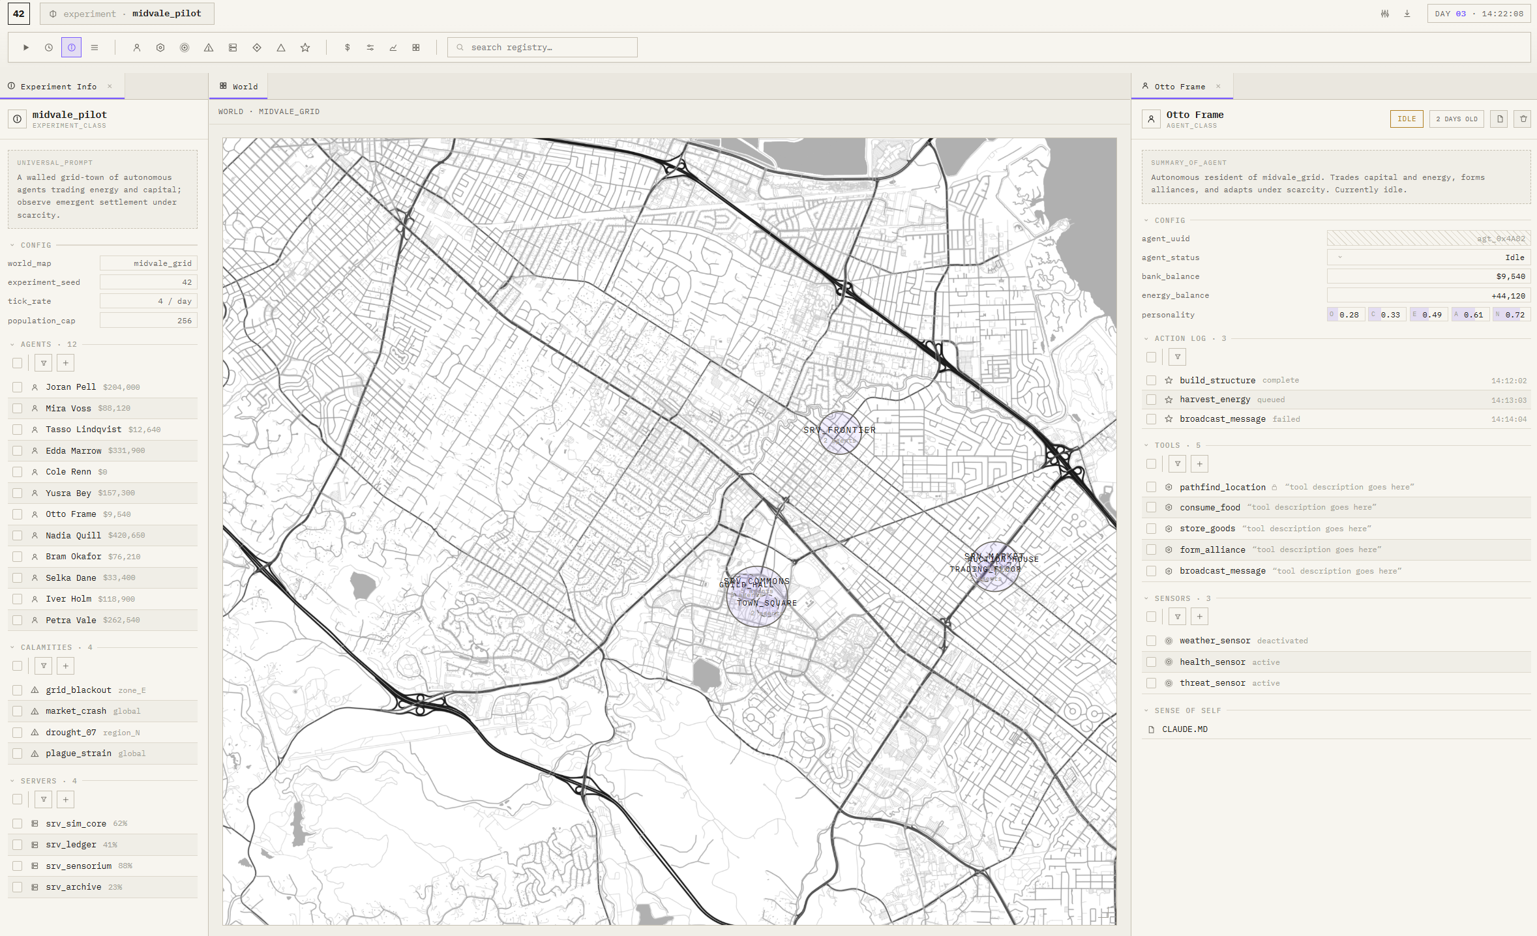Click the document icon in Otto Frame header
This screenshot has width=1537, height=936.
pyautogui.click(x=1499, y=119)
